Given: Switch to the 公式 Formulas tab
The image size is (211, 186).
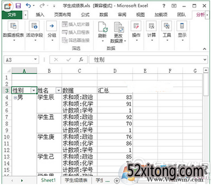Looking at the screenshot, I should point(85,15).
